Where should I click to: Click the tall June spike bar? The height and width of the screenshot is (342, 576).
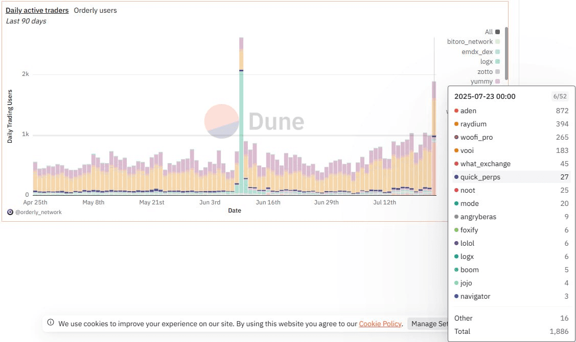[x=241, y=116]
